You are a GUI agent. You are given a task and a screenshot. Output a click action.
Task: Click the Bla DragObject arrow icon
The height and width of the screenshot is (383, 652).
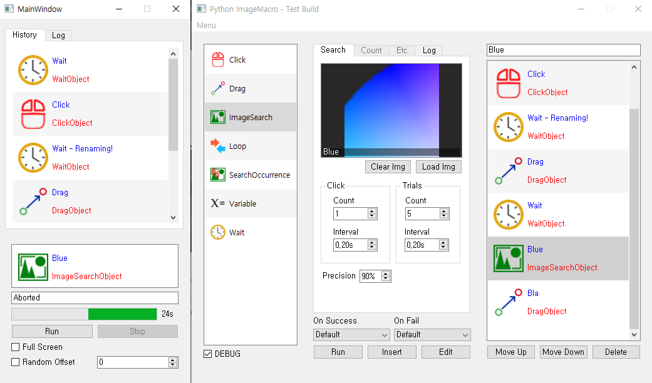(509, 302)
